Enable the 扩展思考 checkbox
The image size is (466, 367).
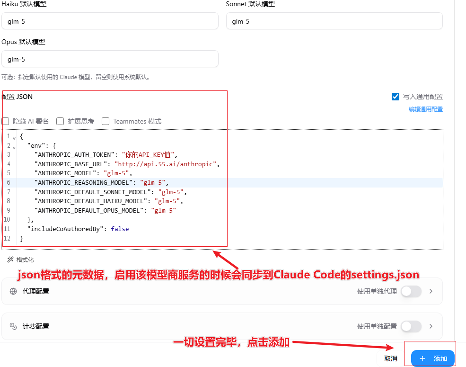point(60,121)
